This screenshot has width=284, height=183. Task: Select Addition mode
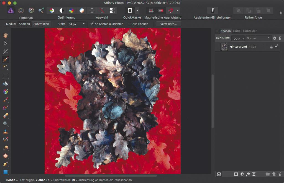24,24
